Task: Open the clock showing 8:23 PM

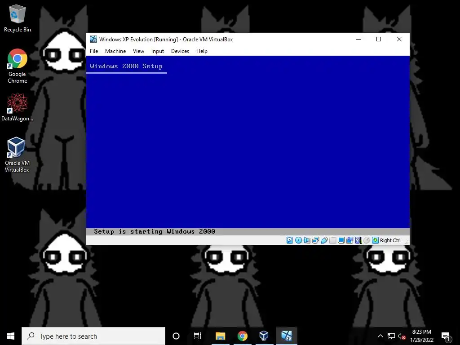Action: 422,336
